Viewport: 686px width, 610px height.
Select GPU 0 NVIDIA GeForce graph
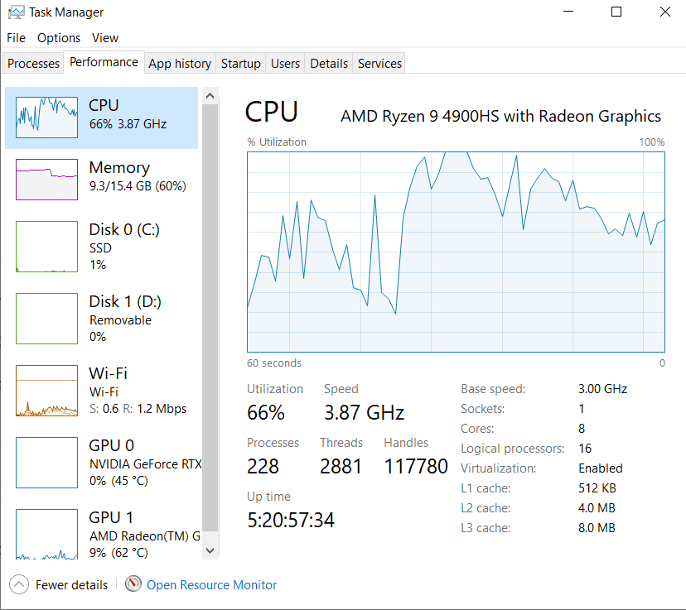tap(46, 463)
